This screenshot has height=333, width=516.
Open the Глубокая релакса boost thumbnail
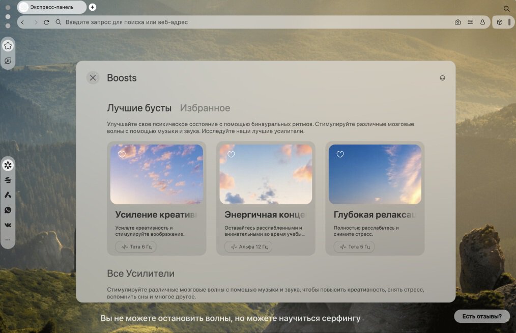pos(375,174)
